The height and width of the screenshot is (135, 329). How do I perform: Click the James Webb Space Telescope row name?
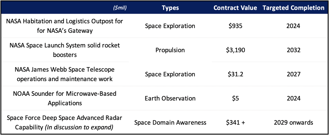tap(65, 74)
